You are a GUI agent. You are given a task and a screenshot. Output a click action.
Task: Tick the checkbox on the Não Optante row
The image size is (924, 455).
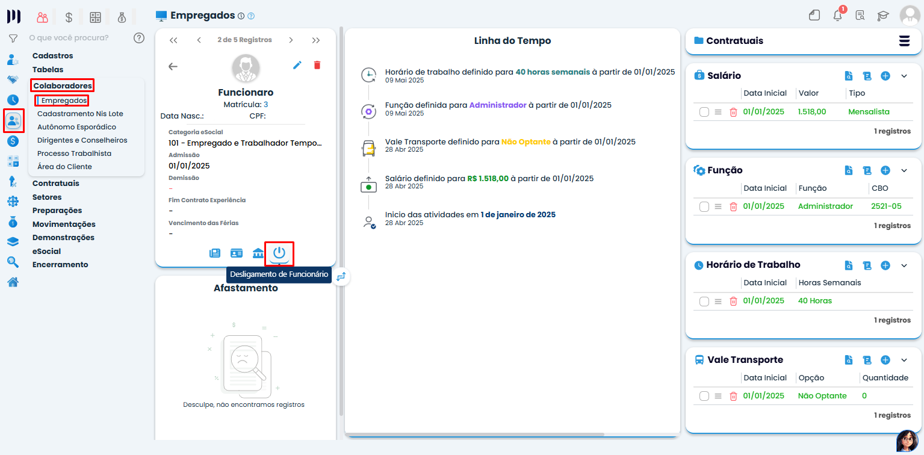click(x=704, y=396)
